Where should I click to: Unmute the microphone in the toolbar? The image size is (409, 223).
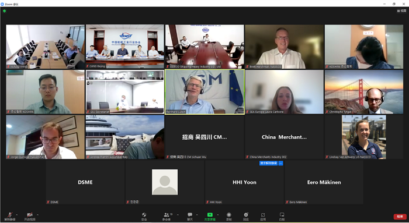[x=10, y=216]
